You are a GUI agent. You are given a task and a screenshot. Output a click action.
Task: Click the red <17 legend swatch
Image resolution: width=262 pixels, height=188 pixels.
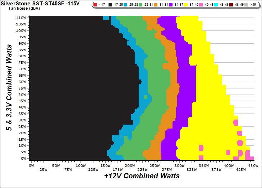click(96, 5)
